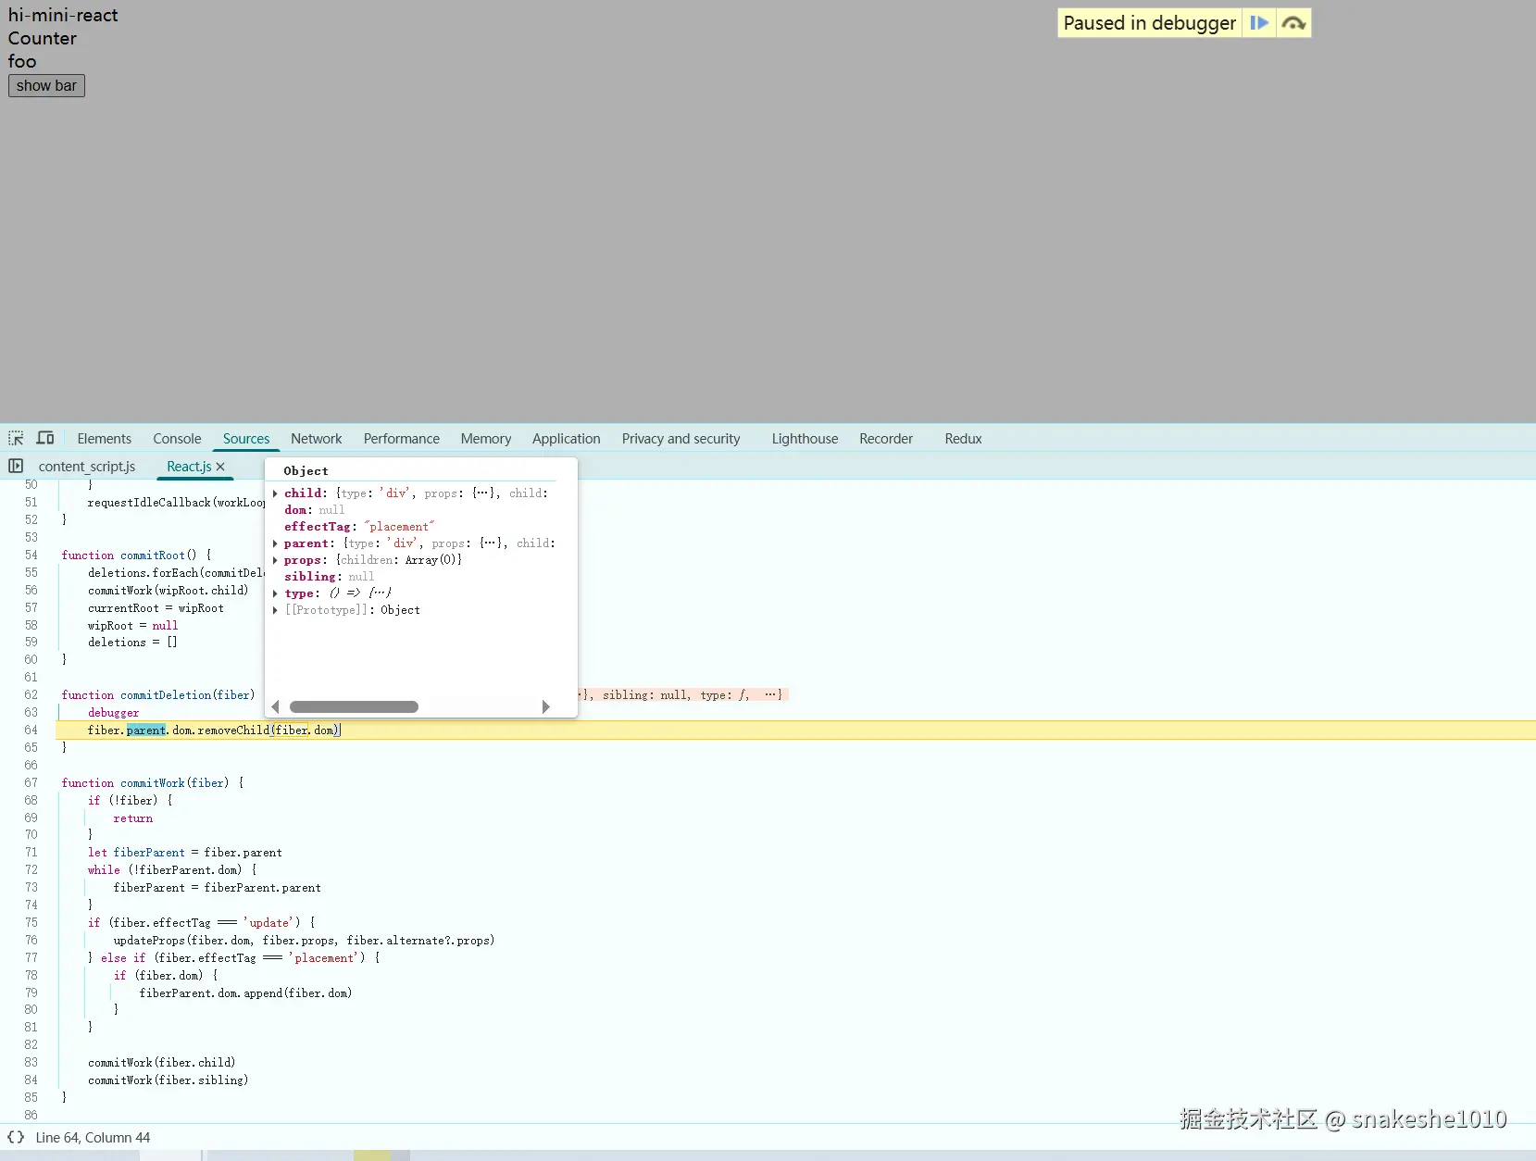Viewport: 1536px width, 1161px height.
Task: Click 'commitWork' function name on line 67
Action: (x=154, y=783)
